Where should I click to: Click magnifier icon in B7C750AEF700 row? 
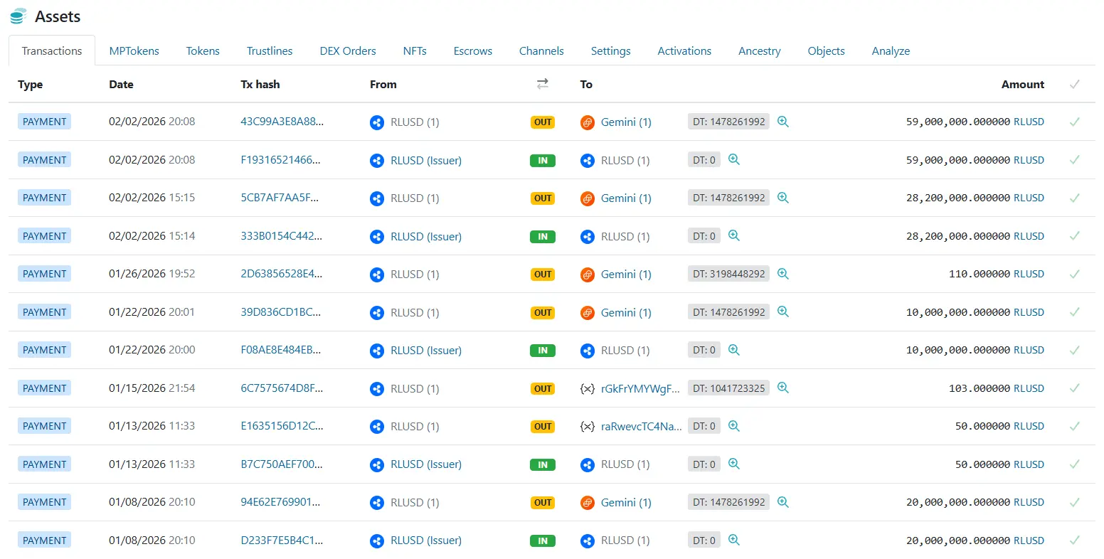[734, 464]
